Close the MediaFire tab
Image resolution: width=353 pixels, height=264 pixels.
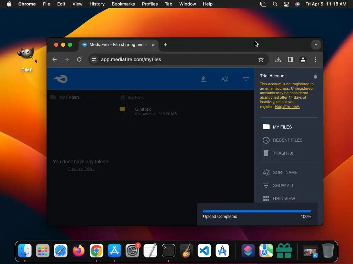153,45
